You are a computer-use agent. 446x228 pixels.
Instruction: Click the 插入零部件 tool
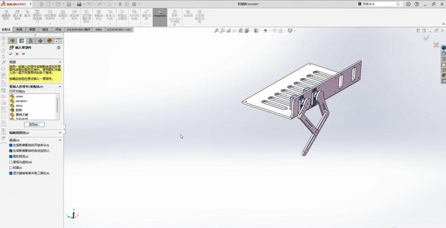(x=17, y=15)
